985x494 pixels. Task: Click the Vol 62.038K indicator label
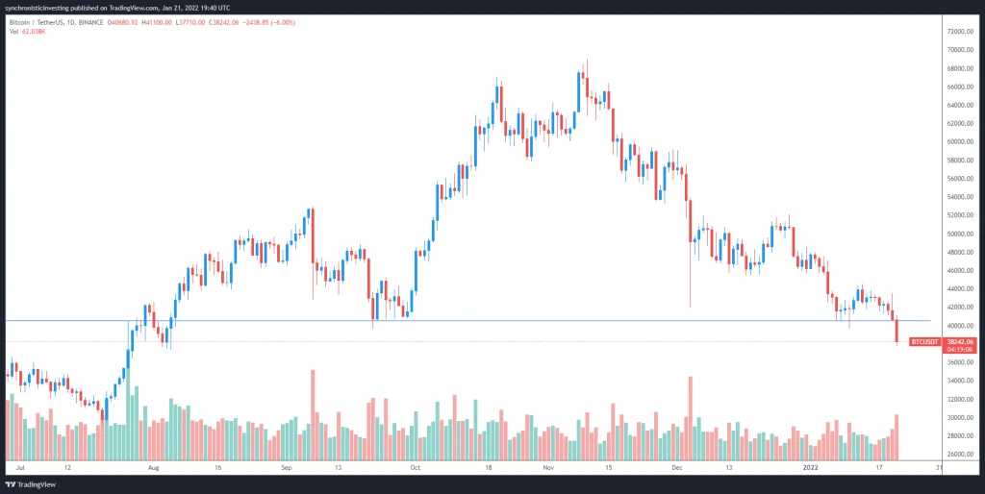(27, 31)
